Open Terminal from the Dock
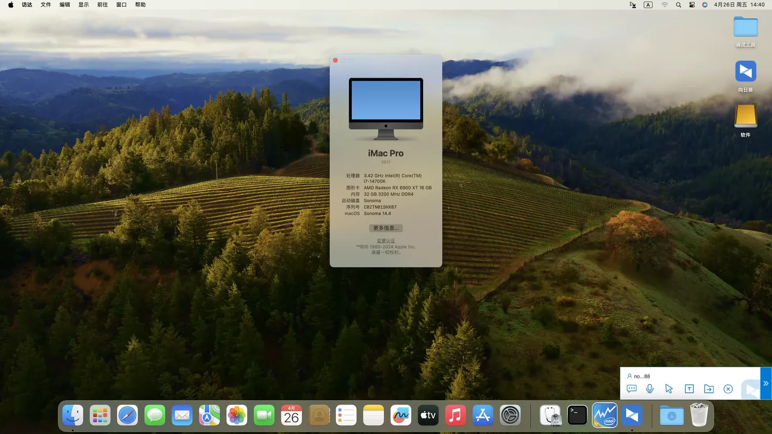 [577, 415]
